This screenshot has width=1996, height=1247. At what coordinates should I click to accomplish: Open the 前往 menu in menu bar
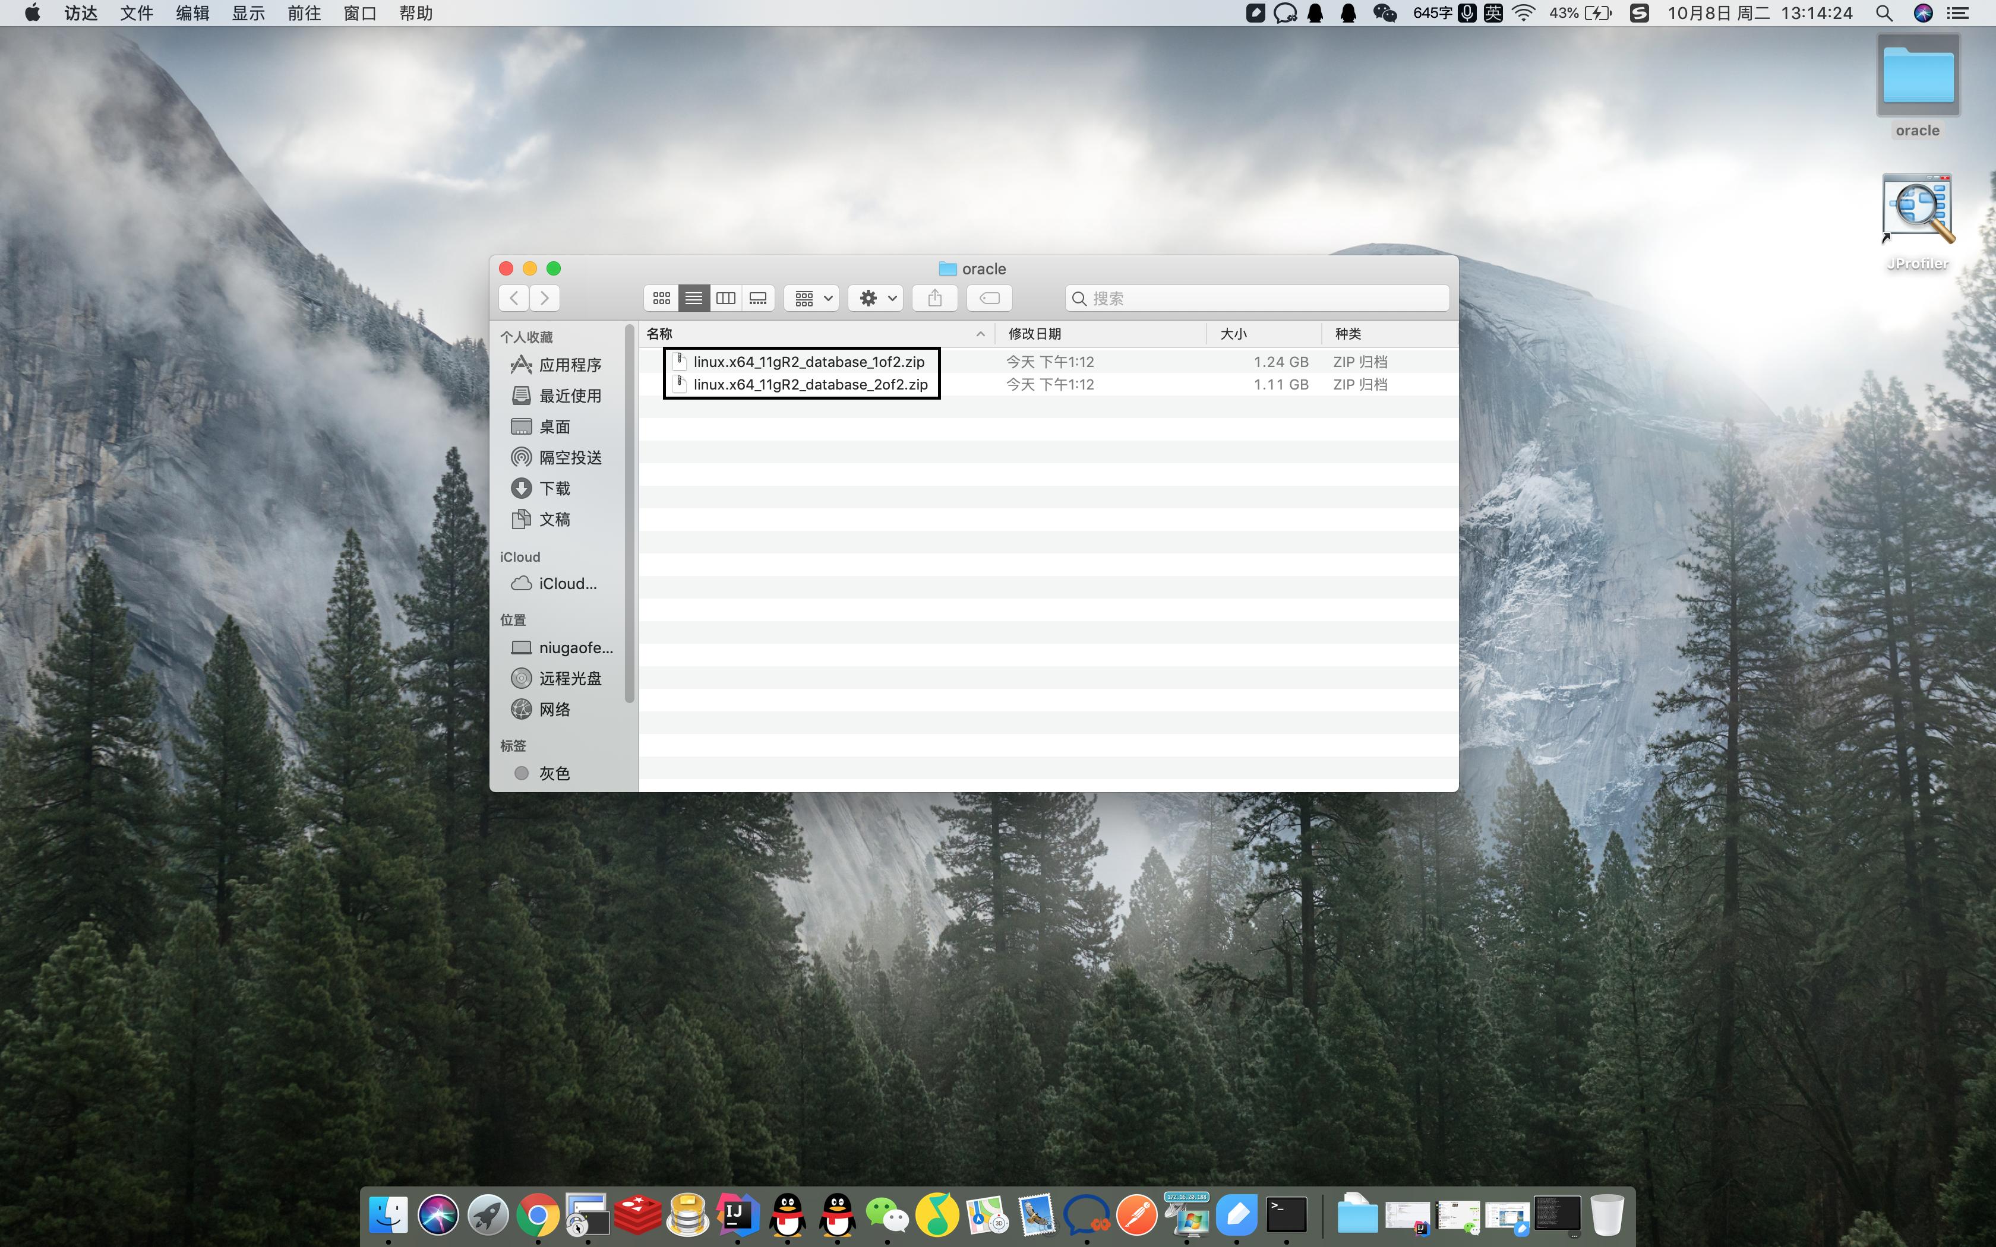(304, 13)
